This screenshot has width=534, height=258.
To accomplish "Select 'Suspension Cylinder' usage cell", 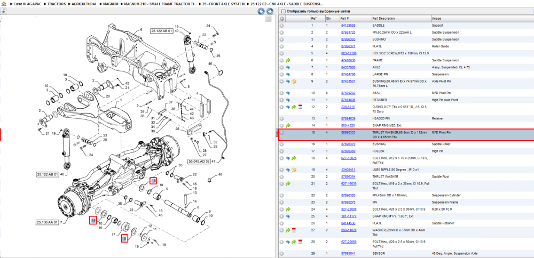I will coord(446,195).
